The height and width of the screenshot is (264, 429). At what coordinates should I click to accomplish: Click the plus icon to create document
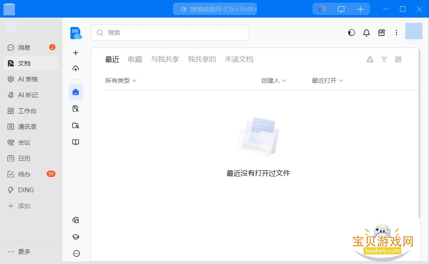click(76, 53)
